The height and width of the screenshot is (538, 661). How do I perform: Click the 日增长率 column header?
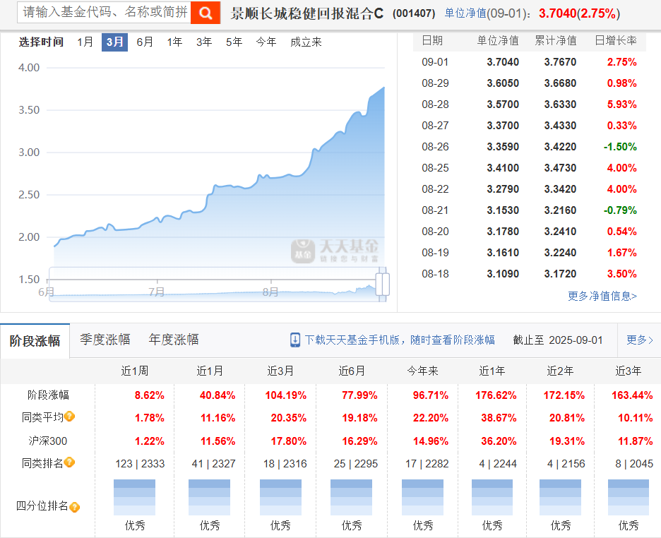pyautogui.click(x=616, y=40)
